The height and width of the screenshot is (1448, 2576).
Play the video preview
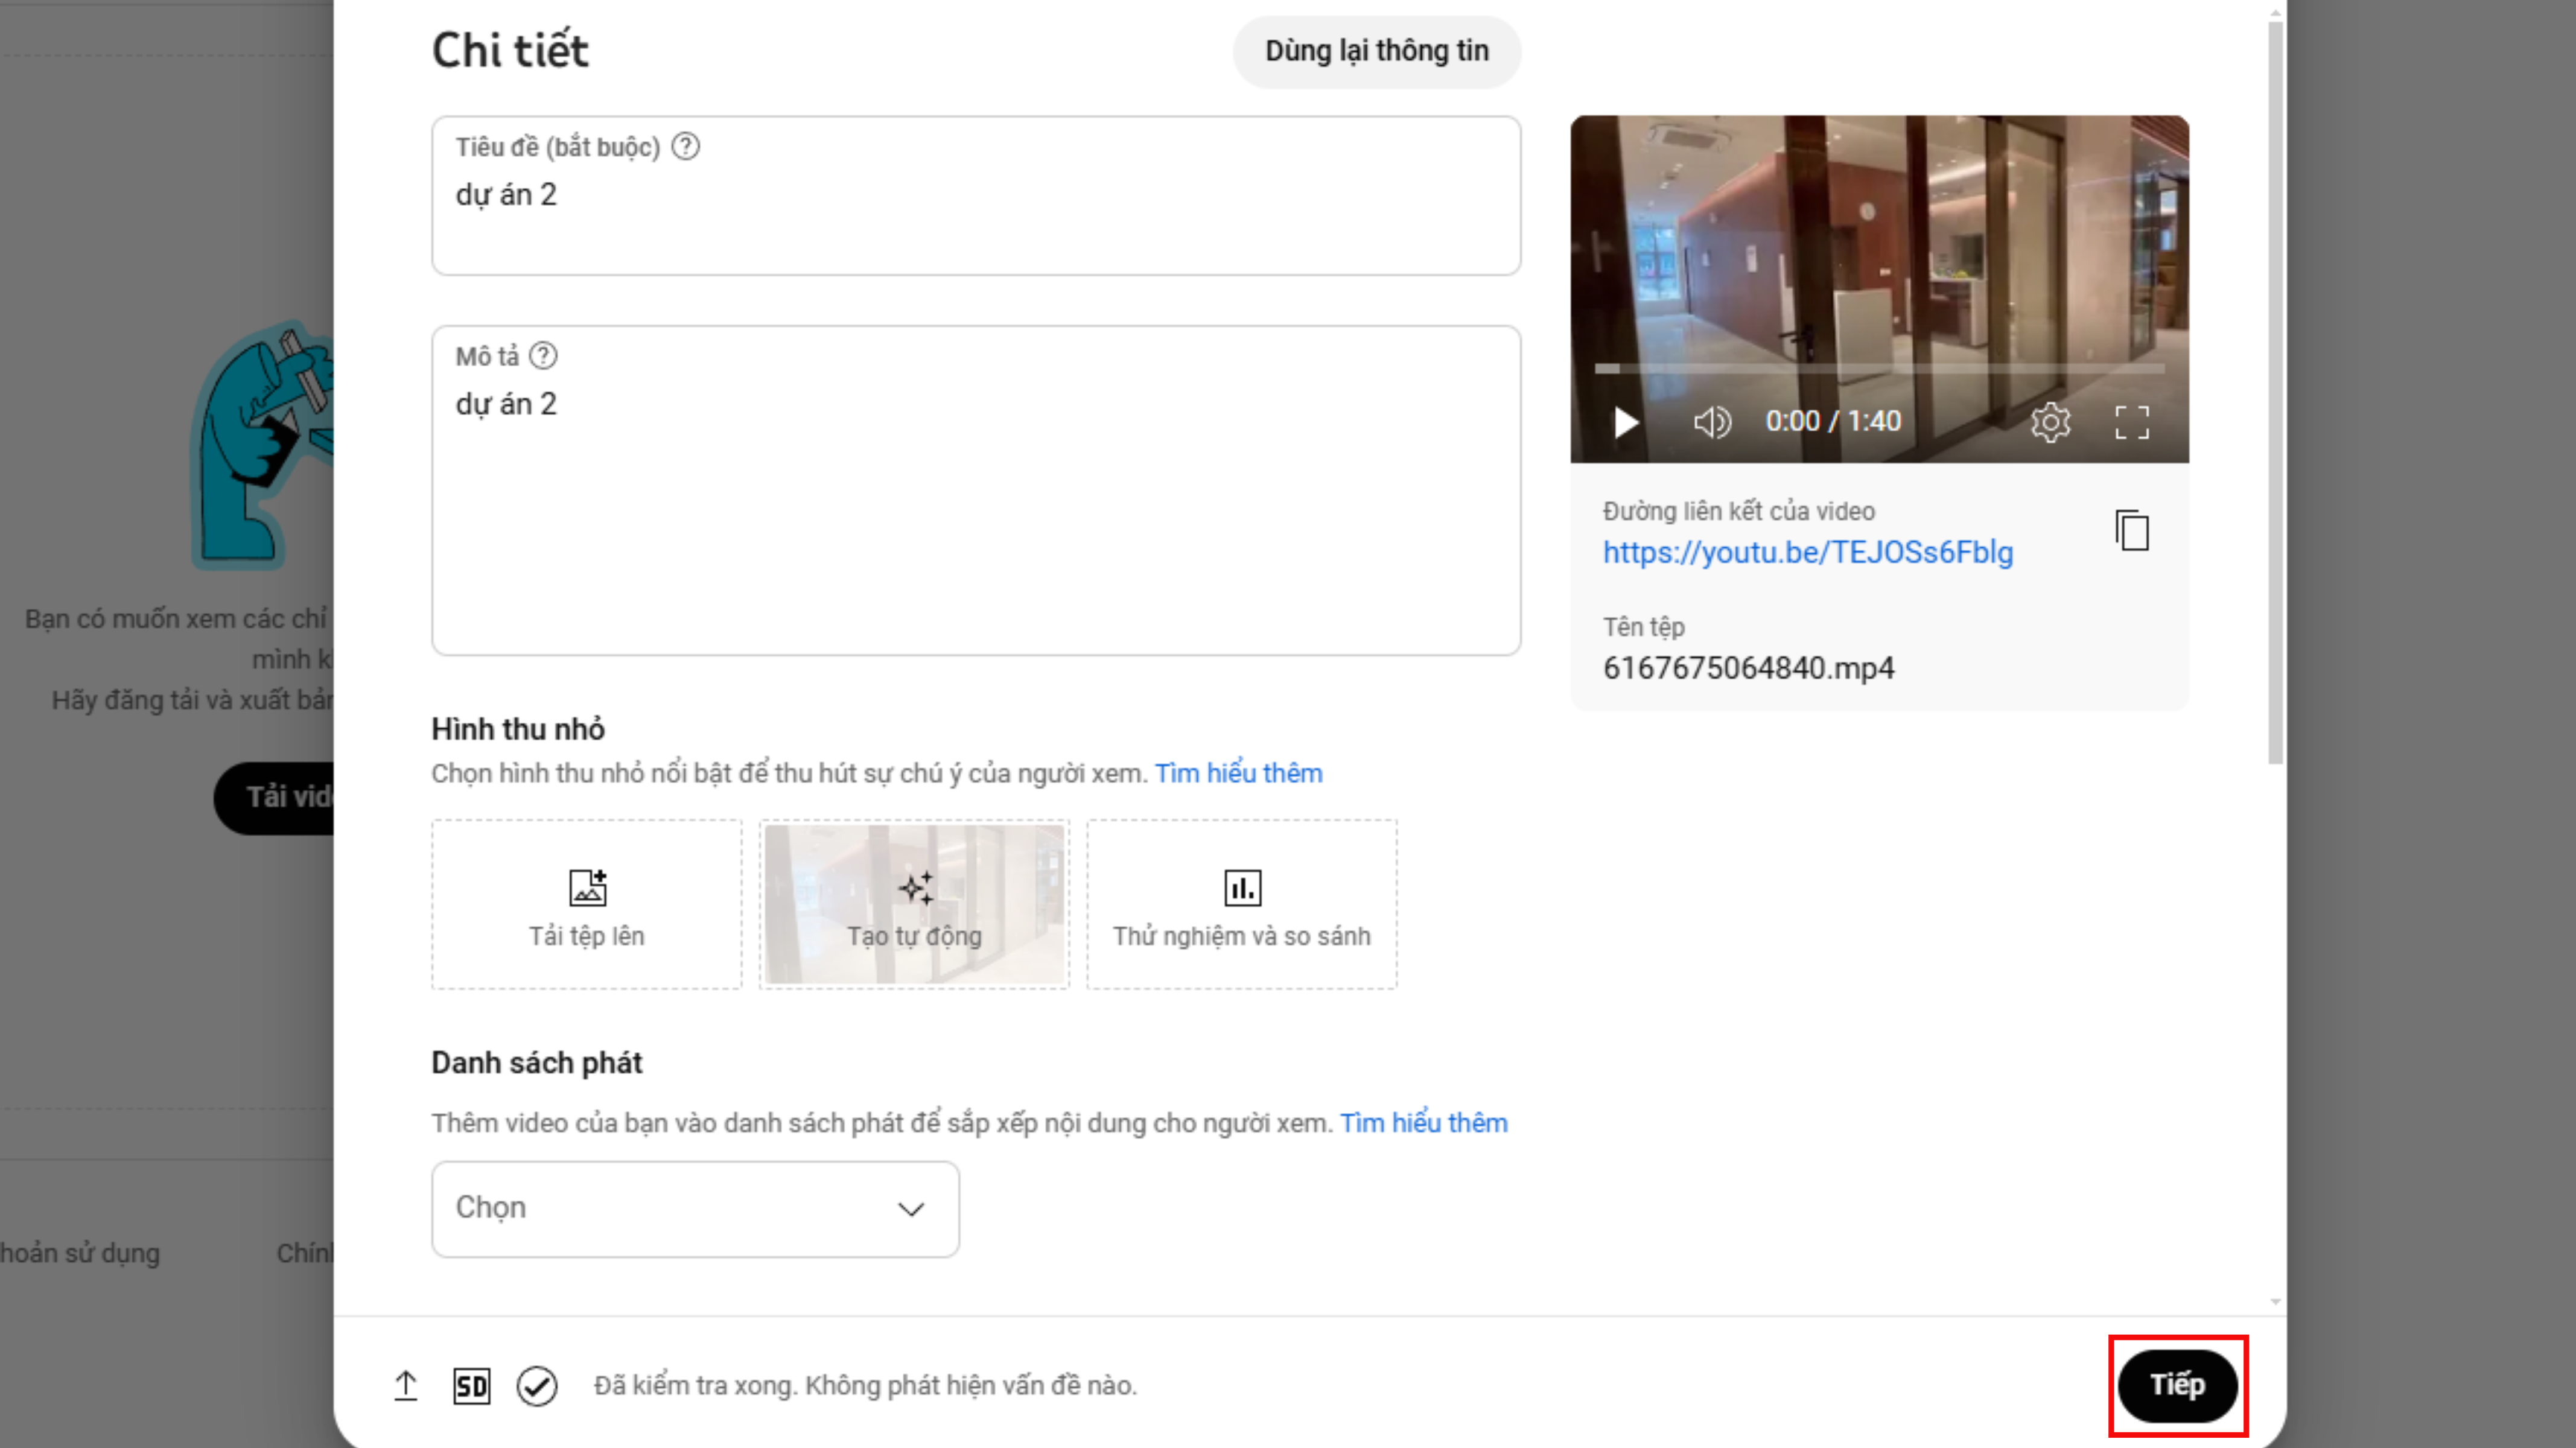1626,422
